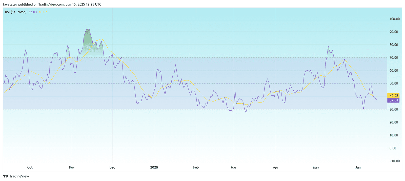Click the Dec time axis label

(112, 167)
